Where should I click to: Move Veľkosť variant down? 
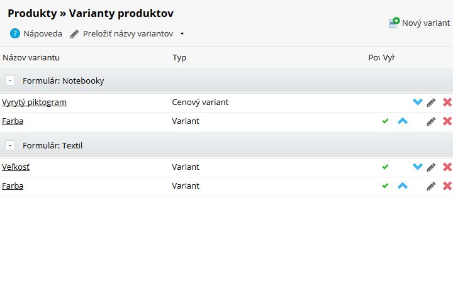(417, 167)
